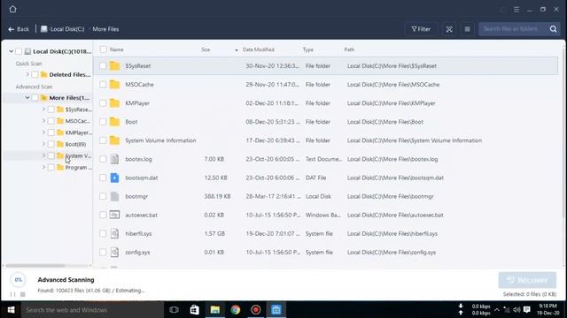This screenshot has width=567, height=318.
Task: Check the hiberfil.sys file checkbox
Action: (x=103, y=233)
